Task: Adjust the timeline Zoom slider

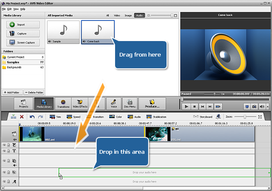Action: [x=245, y=117]
